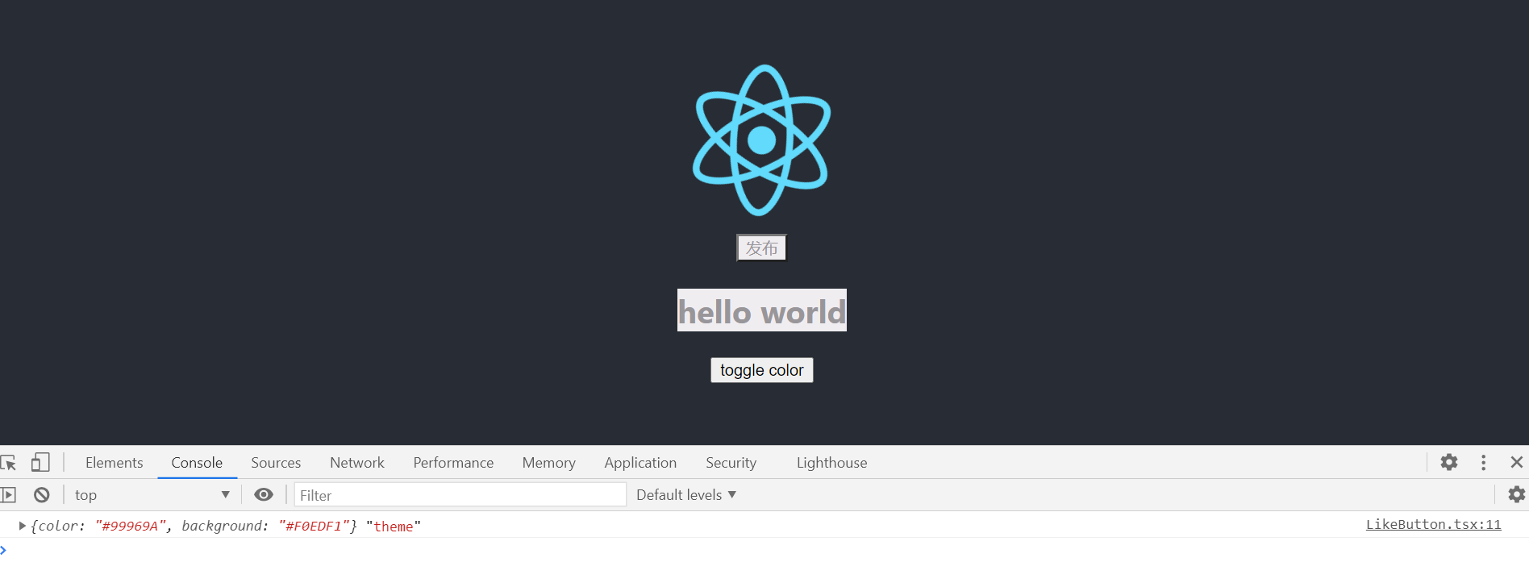Expand the logged theme object
Image resolution: width=1529 pixels, height=587 pixels.
tap(23, 526)
